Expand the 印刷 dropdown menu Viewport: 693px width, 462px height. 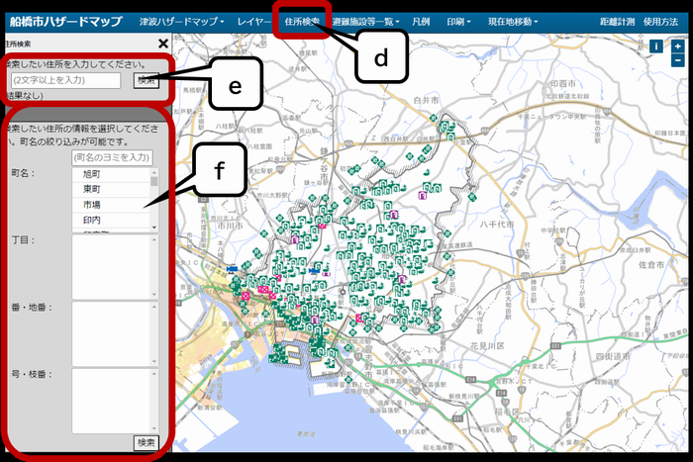[458, 21]
